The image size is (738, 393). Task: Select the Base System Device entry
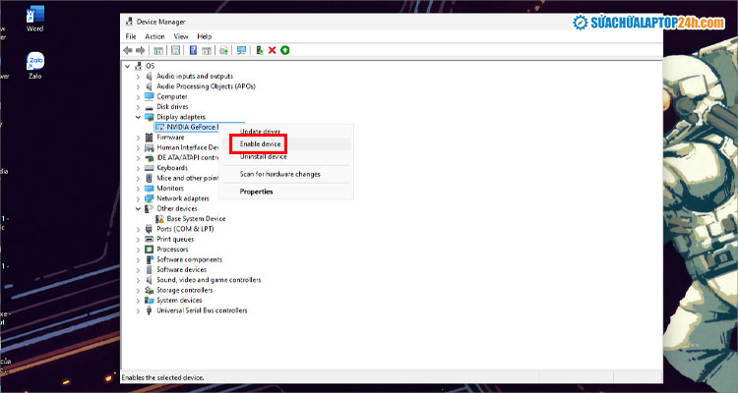(196, 219)
